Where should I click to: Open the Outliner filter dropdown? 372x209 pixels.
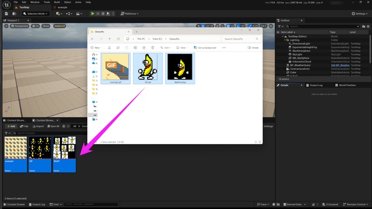pos(280,26)
